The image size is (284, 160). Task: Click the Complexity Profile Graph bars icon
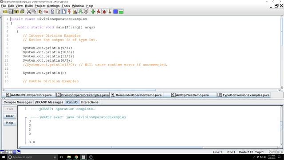pyautogui.click(x=75, y=12)
